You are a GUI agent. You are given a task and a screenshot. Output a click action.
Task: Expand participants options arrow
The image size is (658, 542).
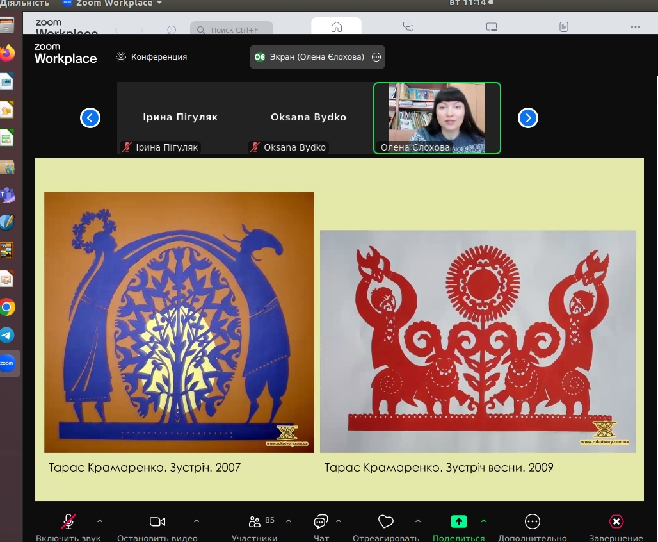289,521
